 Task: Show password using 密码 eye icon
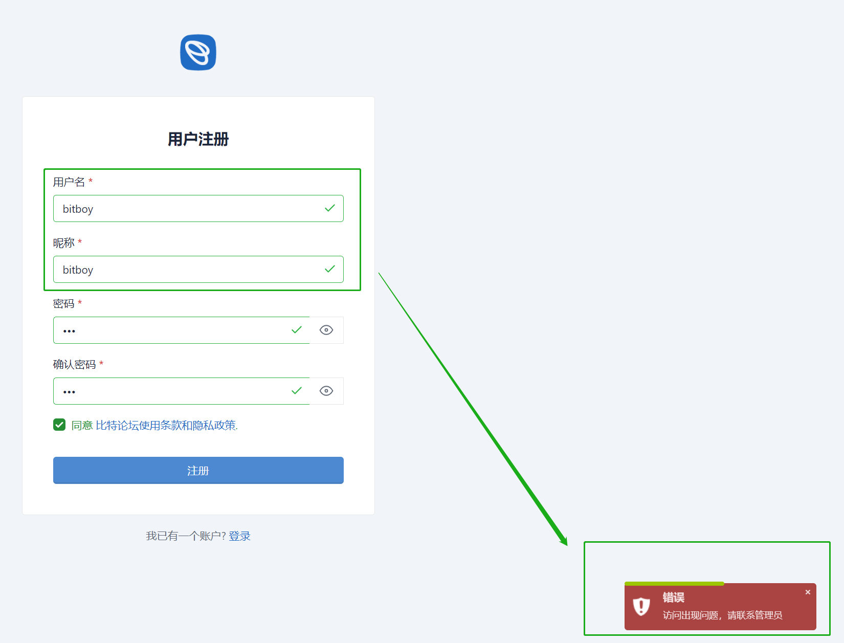(326, 330)
